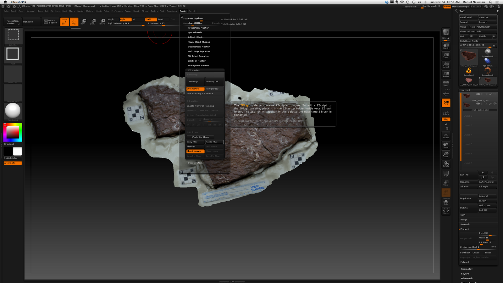Open the Alpha Off selector
The height and width of the screenshot is (283, 503).
(13, 74)
